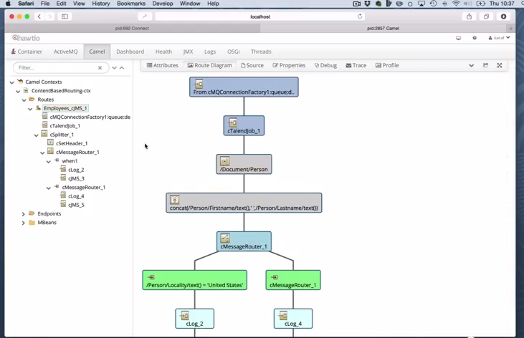The height and width of the screenshot is (338, 524).
Task: View the Logs tab
Action: pos(210,52)
